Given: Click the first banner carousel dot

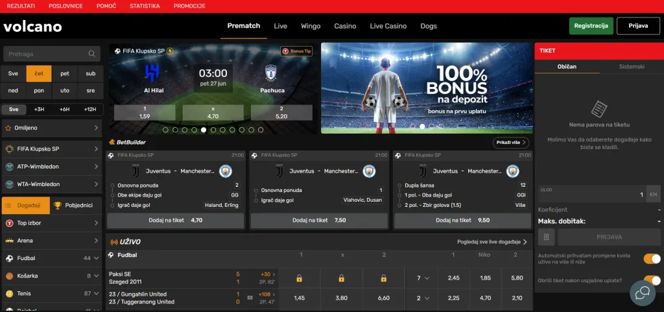Looking at the screenshot, I should pyautogui.click(x=165, y=130).
